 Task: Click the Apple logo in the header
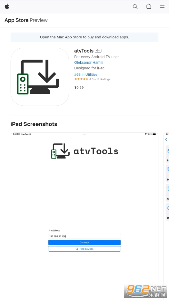(x=7, y=6)
